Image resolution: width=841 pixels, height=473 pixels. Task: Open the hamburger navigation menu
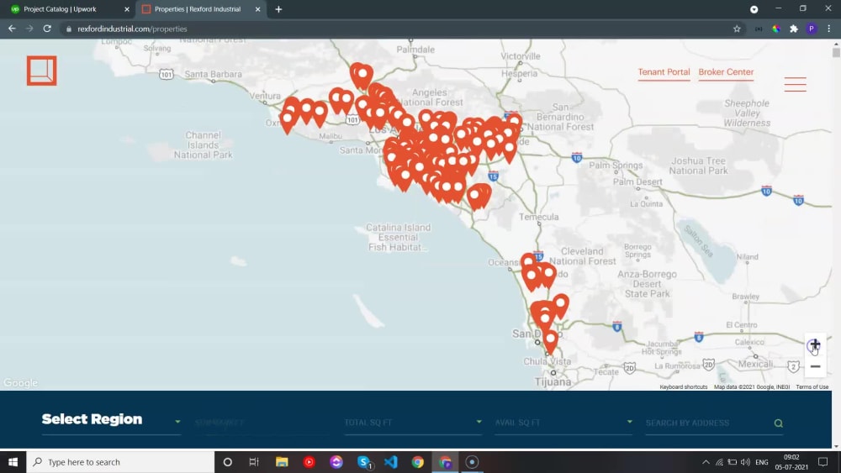point(795,84)
